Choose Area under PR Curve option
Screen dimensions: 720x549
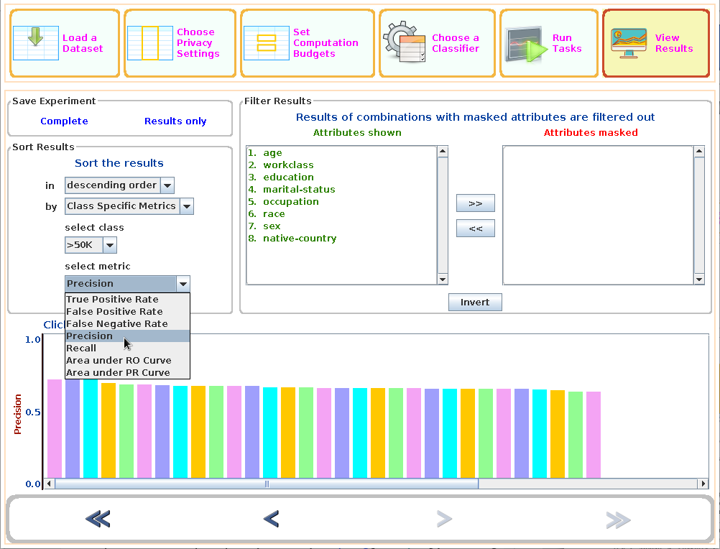coord(118,373)
